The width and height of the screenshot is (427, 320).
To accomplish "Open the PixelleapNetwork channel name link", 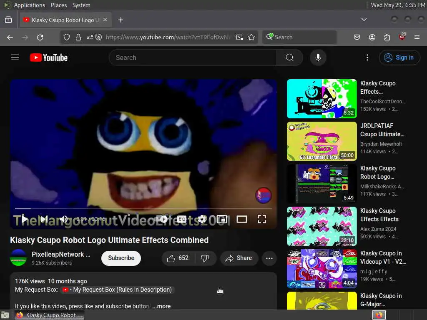I will 61,254.
